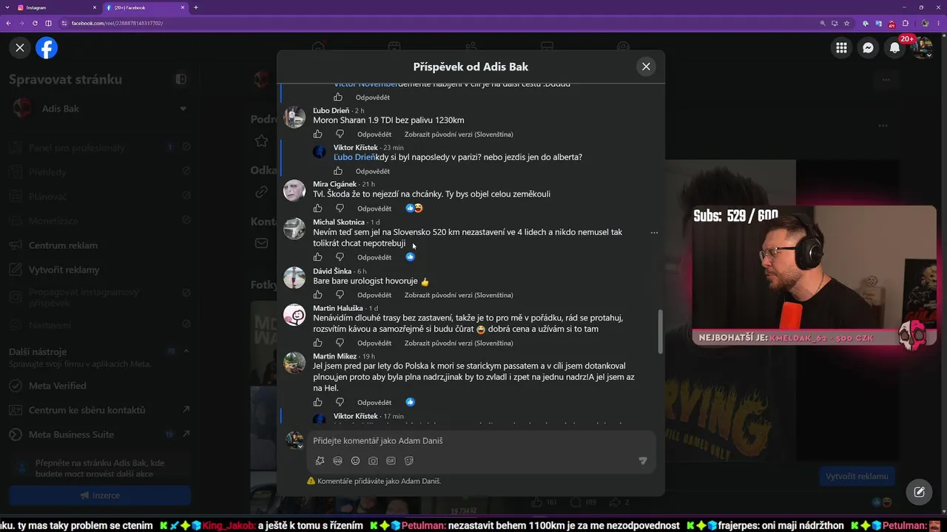Reply to Martin Mikez's comment
The image size is (947, 532).
374,403
